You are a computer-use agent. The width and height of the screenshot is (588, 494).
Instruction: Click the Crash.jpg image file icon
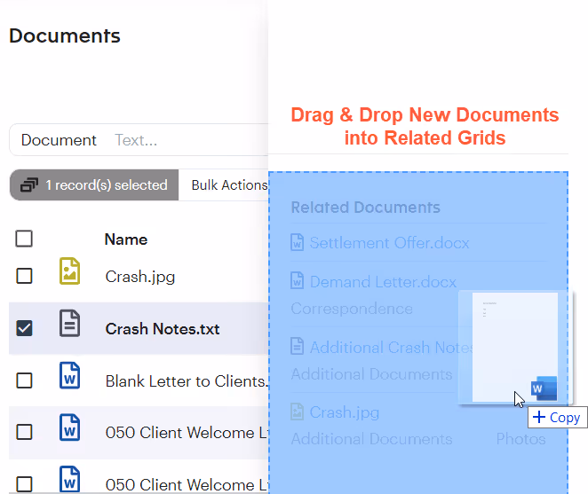point(70,271)
